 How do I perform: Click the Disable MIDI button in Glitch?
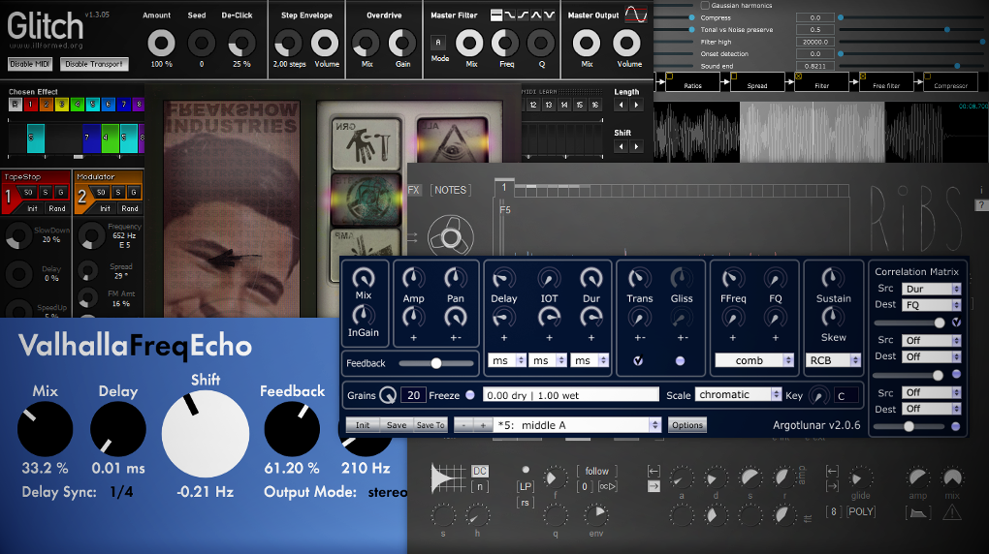(x=30, y=64)
